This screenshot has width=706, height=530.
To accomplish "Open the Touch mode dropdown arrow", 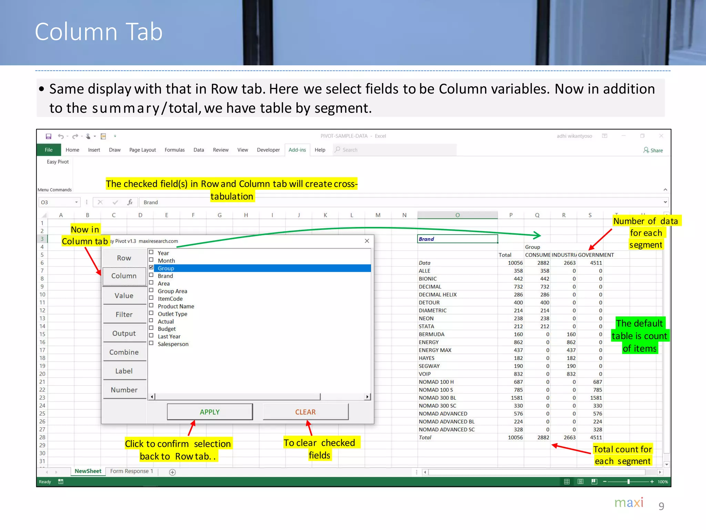I will point(95,136).
